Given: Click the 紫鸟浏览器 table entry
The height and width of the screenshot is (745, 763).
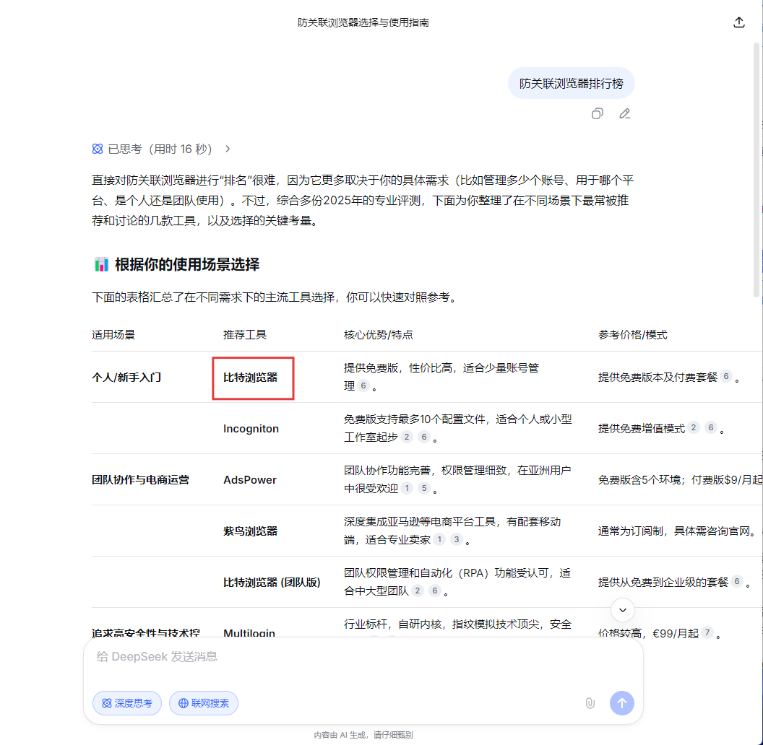Looking at the screenshot, I should coord(250,531).
